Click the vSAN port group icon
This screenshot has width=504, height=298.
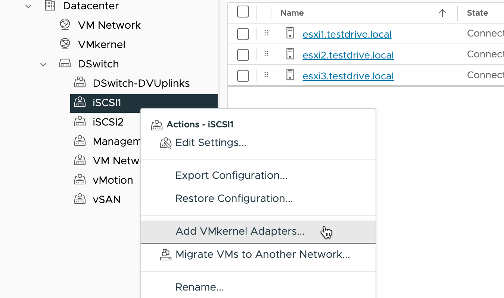(80, 199)
